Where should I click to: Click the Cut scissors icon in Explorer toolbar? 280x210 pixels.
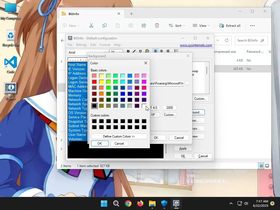tap(91, 25)
